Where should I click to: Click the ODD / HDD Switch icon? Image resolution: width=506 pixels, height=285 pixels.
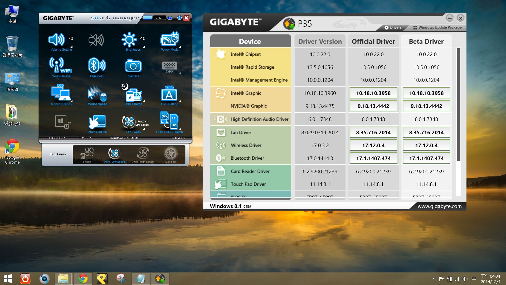(x=169, y=121)
